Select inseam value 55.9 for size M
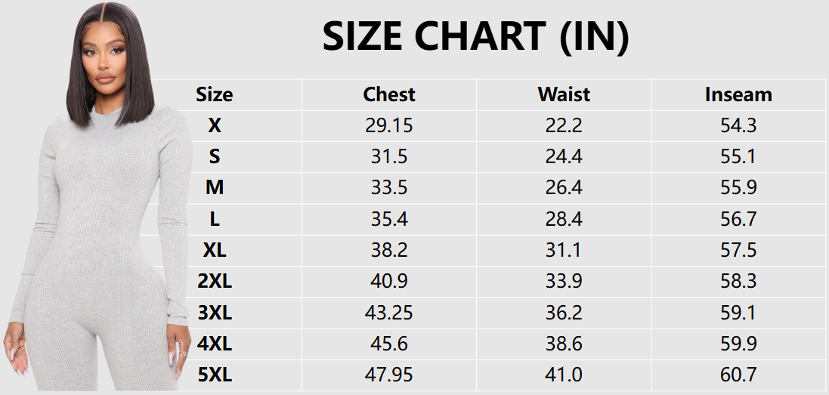 pyautogui.click(x=738, y=187)
